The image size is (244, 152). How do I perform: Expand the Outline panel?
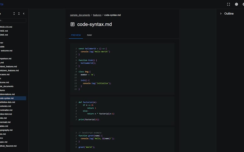(x=221, y=14)
